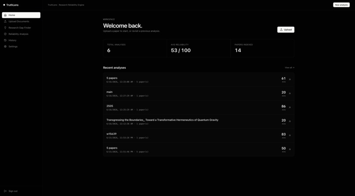Select the '2505' analysis row
355x196 pixels.
(199, 108)
